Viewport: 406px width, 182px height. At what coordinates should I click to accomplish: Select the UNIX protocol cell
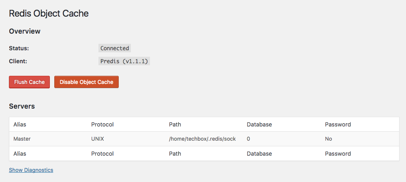(x=98, y=139)
